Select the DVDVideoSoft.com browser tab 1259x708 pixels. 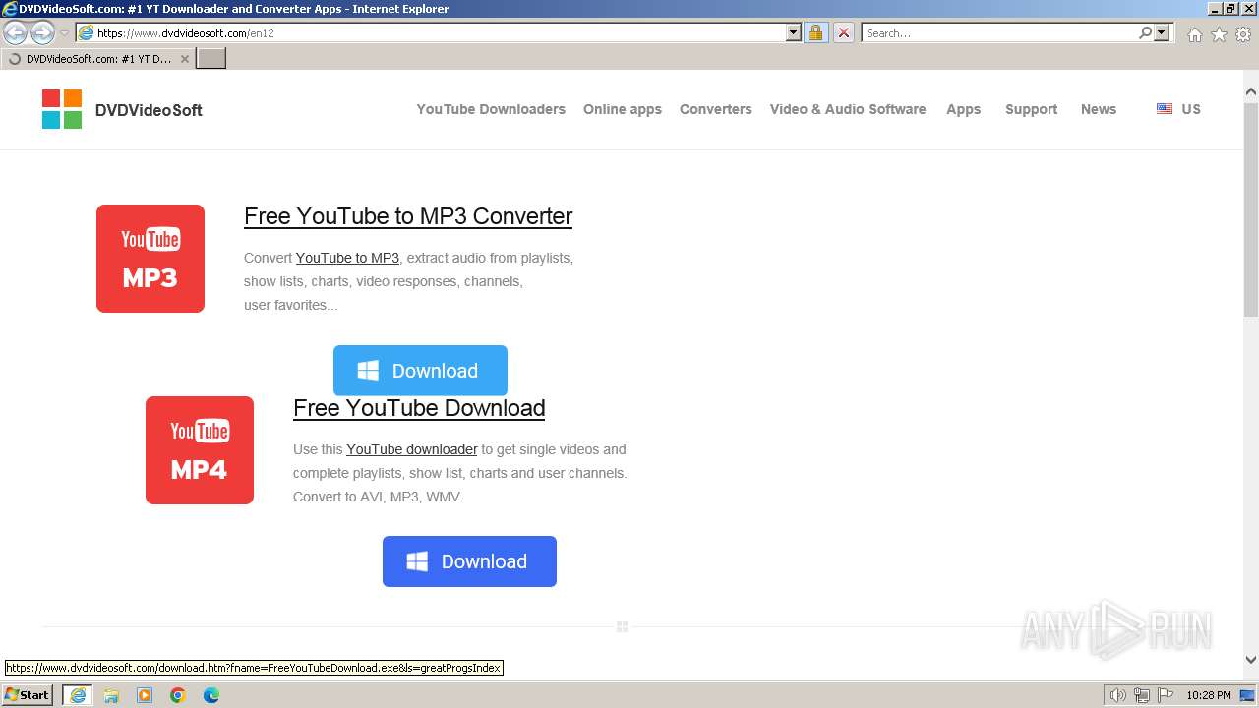point(98,59)
